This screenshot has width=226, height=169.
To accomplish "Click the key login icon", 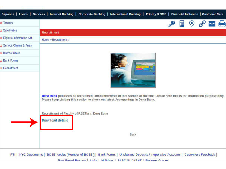I will point(171,24).
